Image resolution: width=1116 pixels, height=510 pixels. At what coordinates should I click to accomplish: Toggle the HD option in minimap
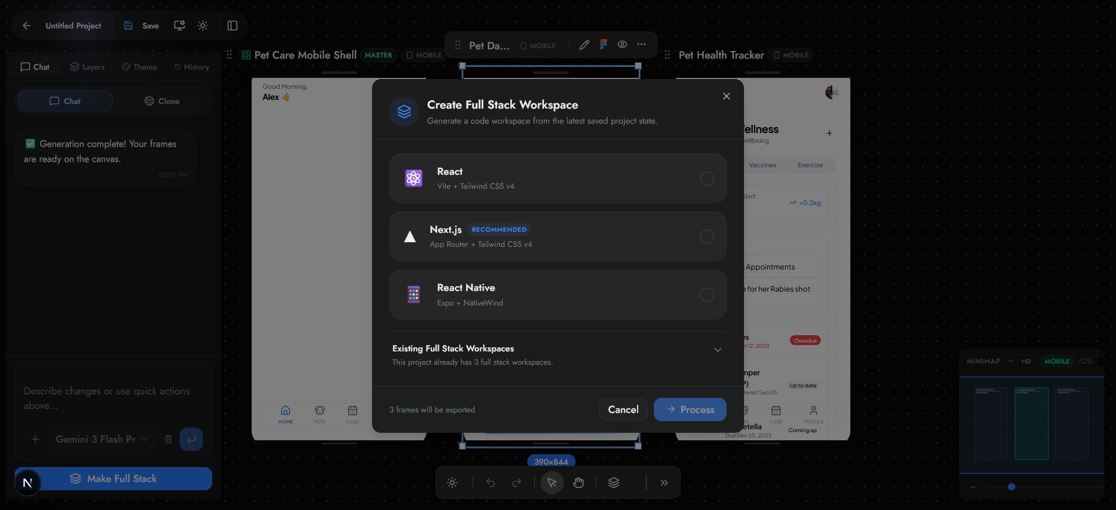tap(1026, 361)
